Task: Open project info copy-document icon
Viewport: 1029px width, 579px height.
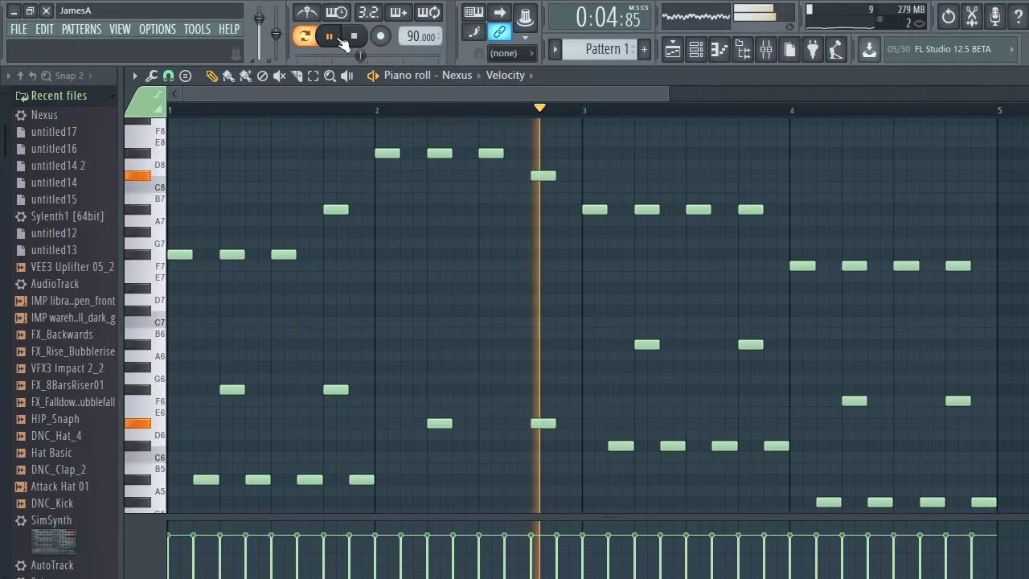Action: tap(790, 50)
